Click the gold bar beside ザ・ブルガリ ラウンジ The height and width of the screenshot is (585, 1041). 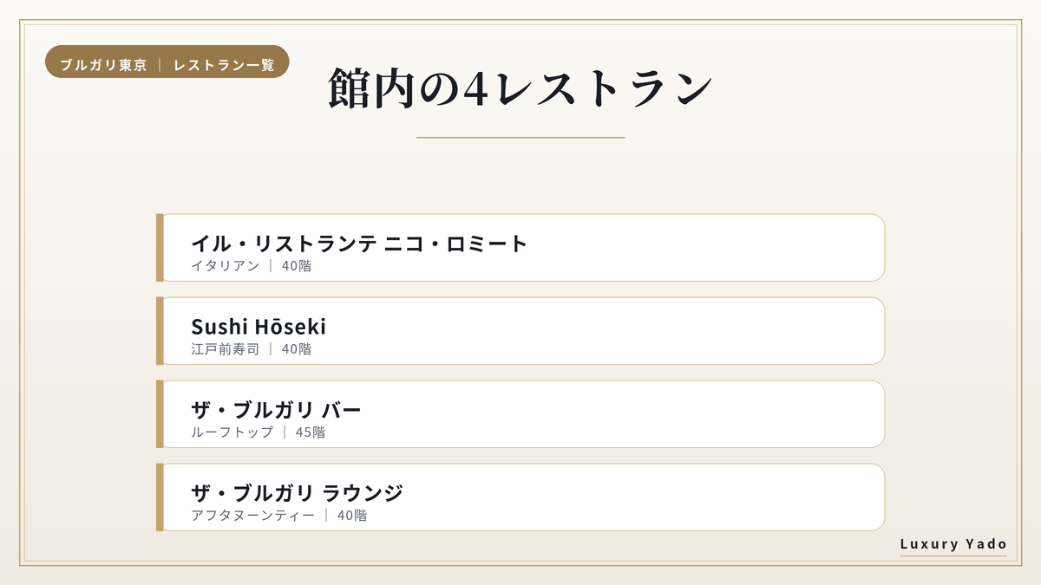pos(160,497)
